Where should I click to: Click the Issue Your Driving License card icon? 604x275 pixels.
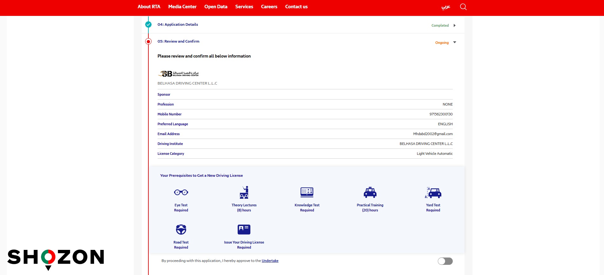click(244, 229)
